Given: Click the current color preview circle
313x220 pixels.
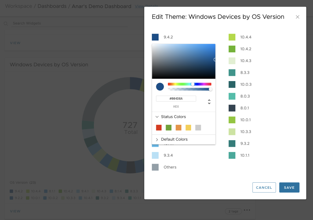Looking at the screenshot, I should coord(160,87).
